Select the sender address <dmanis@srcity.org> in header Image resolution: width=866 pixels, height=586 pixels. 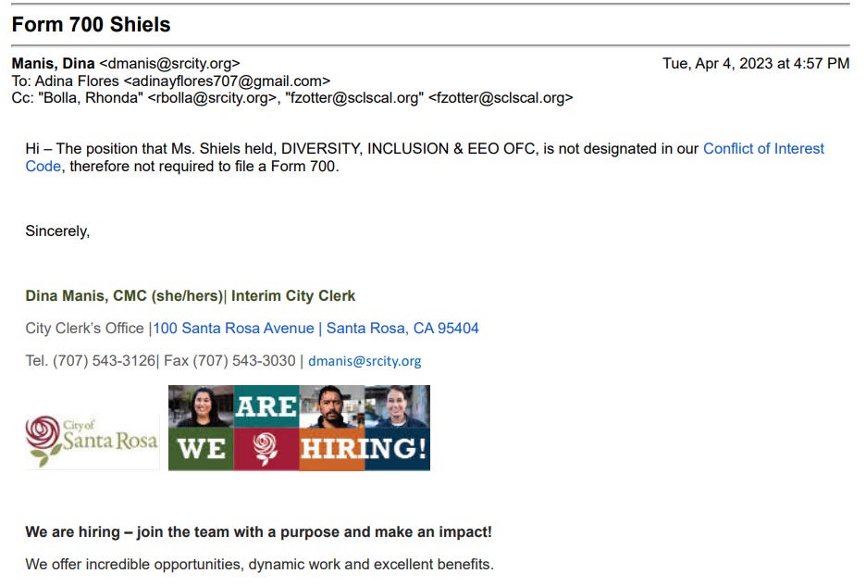tap(169, 64)
